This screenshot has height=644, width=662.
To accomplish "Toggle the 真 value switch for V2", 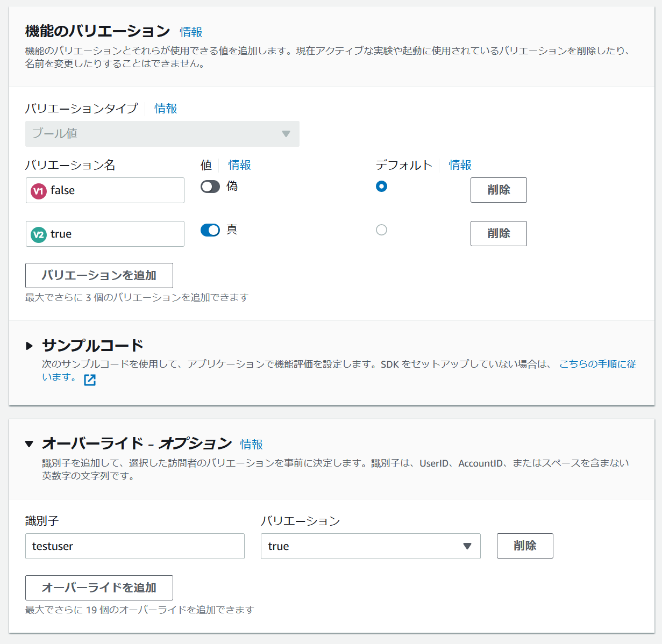I will pyautogui.click(x=210, y=230).
